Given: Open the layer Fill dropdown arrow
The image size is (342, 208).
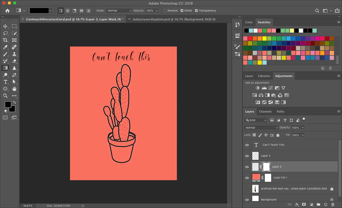Looking at the screenshot, I should click(x=303, y=135).
